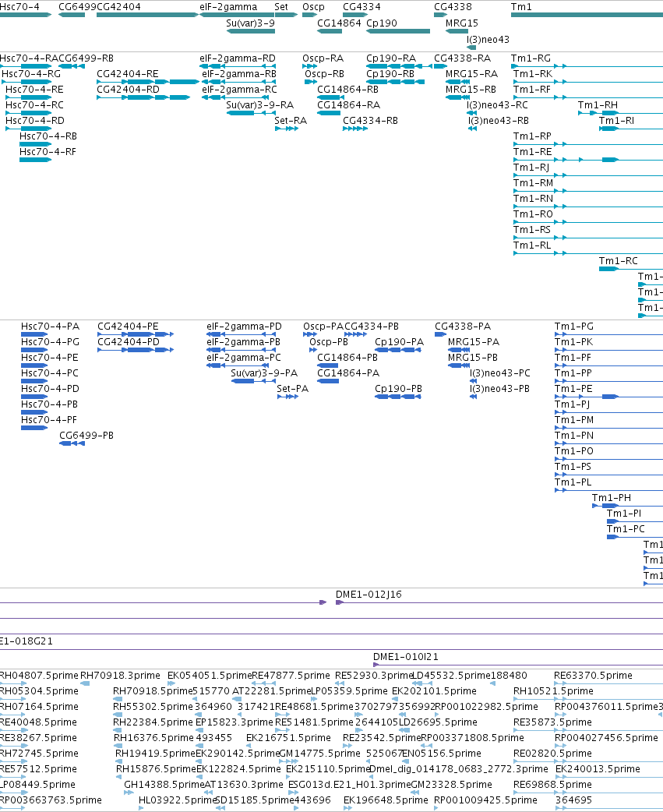The image size is (663, 812).
Task: Open EST RE63370.5prime
Action: point(593,676)
